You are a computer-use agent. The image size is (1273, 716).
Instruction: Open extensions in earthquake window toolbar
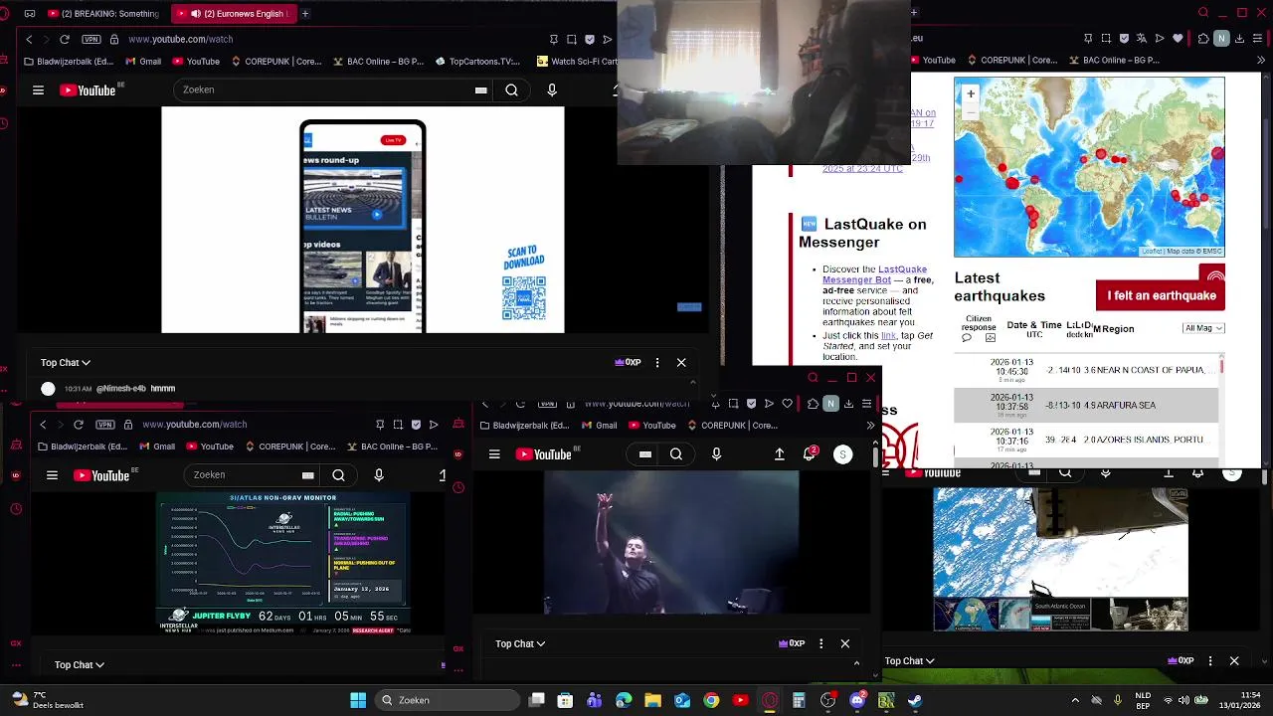1204,39
